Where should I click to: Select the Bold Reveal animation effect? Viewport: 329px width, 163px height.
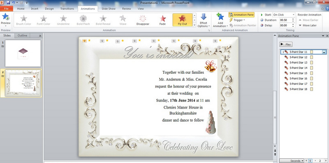[x=103, y=20]
